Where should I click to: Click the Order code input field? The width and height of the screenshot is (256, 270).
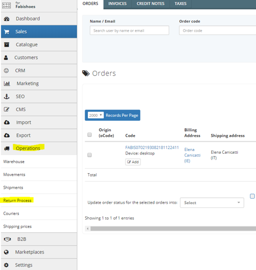217,30
